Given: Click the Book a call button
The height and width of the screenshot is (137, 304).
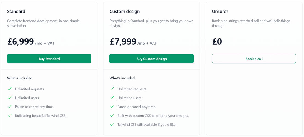Looking at the screenshot, I should click(x=254, y=59).
